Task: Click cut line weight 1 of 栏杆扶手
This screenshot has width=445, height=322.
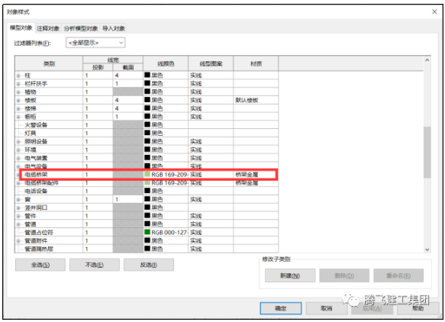Action: click(x=128, y=84)
